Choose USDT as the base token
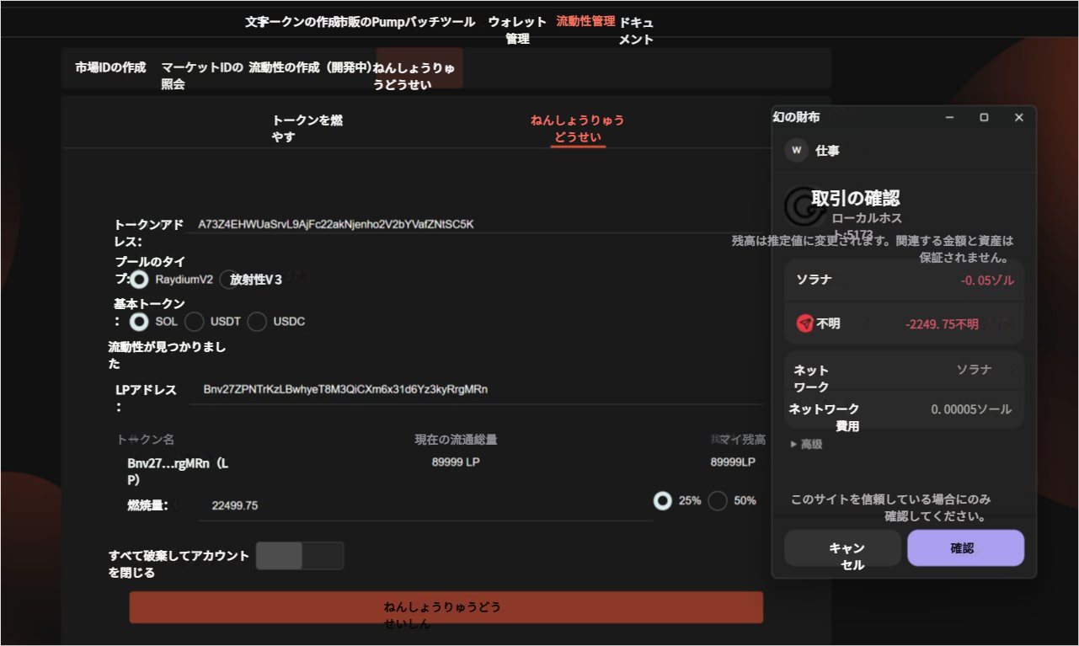Viewport: 1079px width, 646px height. pos(195,322)
